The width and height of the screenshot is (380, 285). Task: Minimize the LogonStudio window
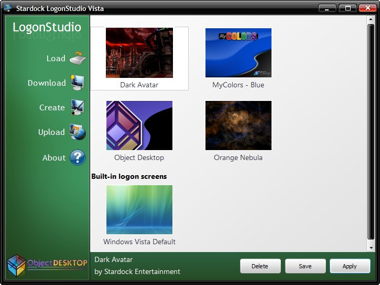tap(327, 8)
